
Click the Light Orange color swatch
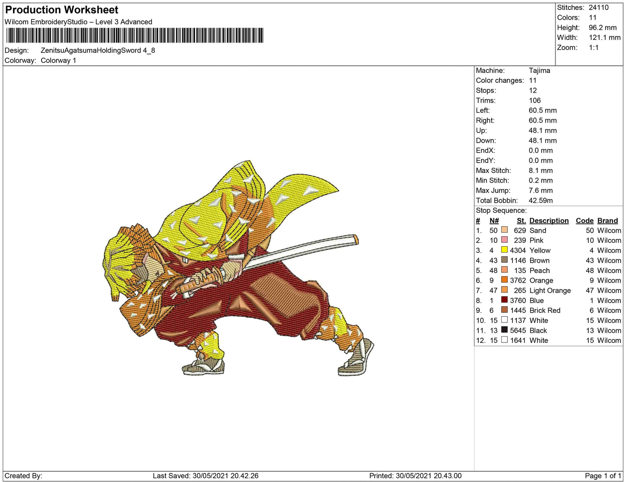pyautogui.click(x=504, y=290)
